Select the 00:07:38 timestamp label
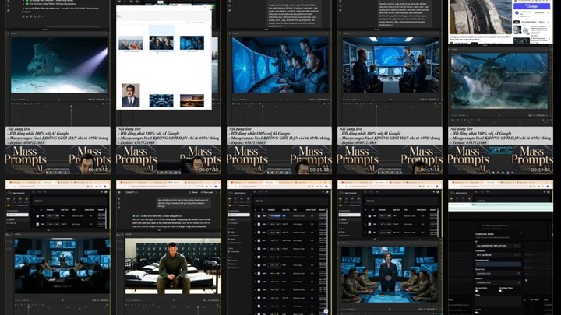561x315 pixels. [x=208, y=170]
